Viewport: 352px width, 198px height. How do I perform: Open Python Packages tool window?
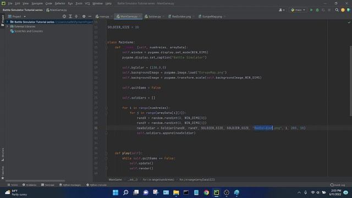(70, 185)
